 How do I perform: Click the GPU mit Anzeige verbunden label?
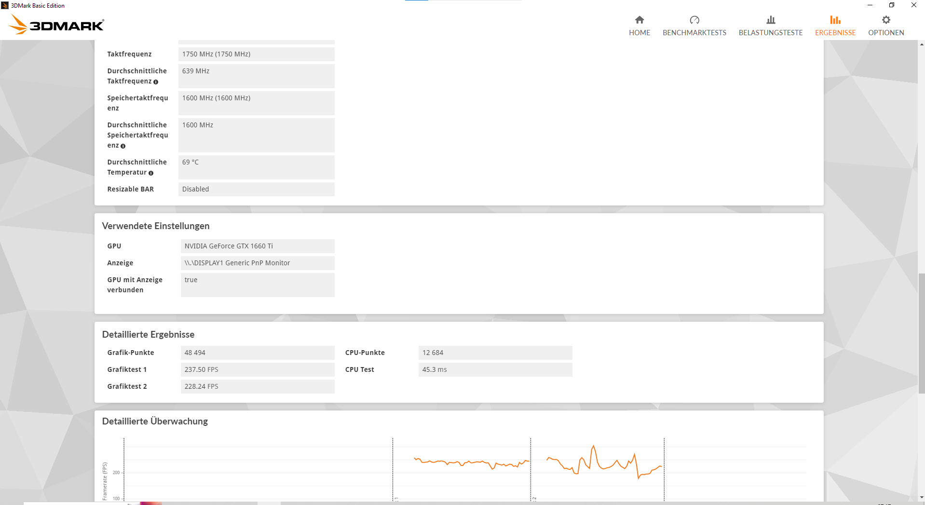(135, 285)
